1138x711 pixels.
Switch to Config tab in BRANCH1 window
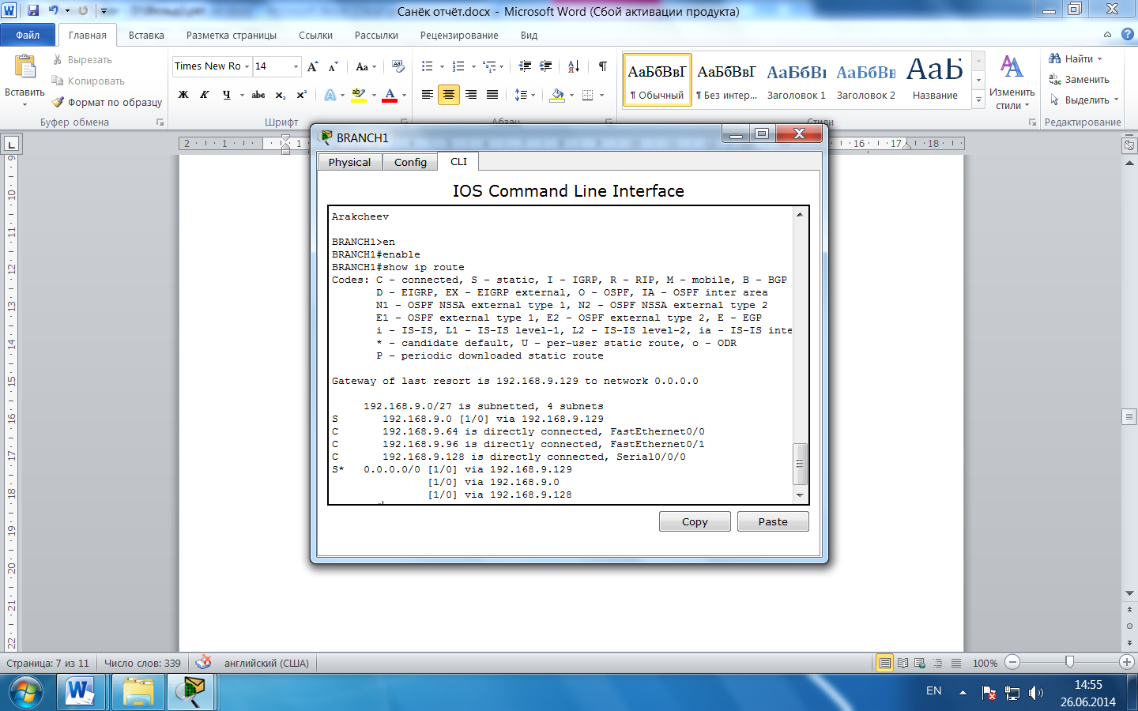click(410, 162)
